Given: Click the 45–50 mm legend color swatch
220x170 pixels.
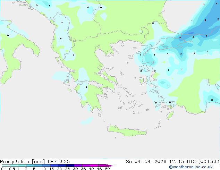Looking at the screenshot, I should 102,165.
